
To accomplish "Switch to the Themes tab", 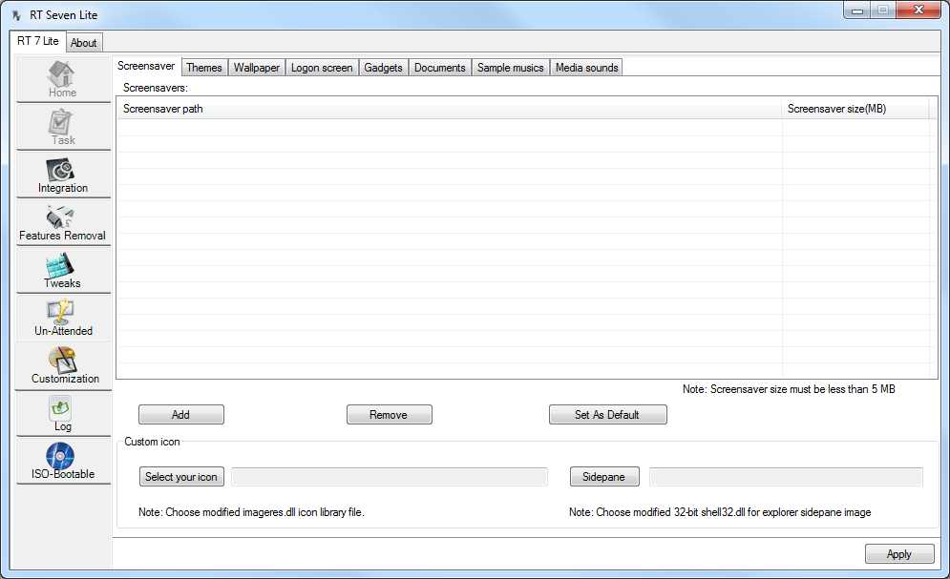I will (204, 68).
